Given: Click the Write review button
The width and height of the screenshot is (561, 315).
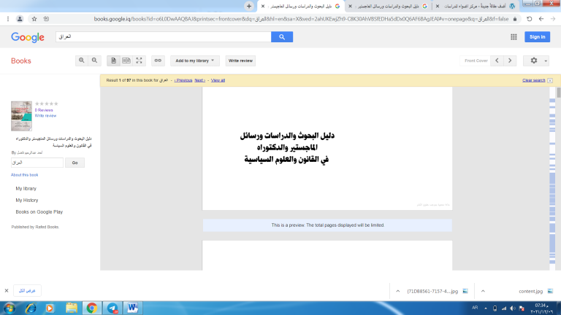Looking at the screenshot, I should (240, 61).
